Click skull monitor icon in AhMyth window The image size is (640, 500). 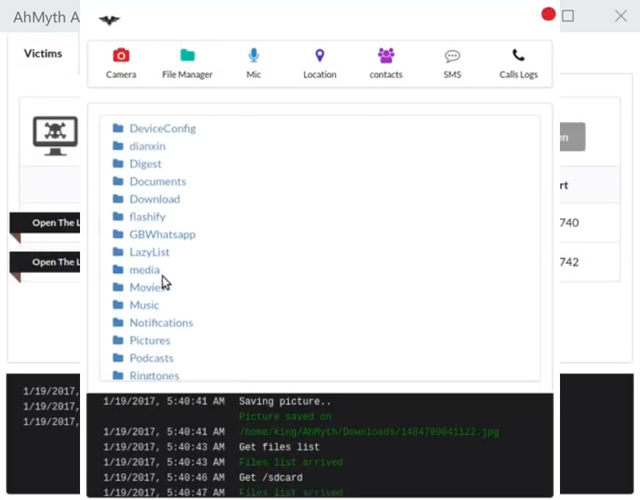coord(55,136)
